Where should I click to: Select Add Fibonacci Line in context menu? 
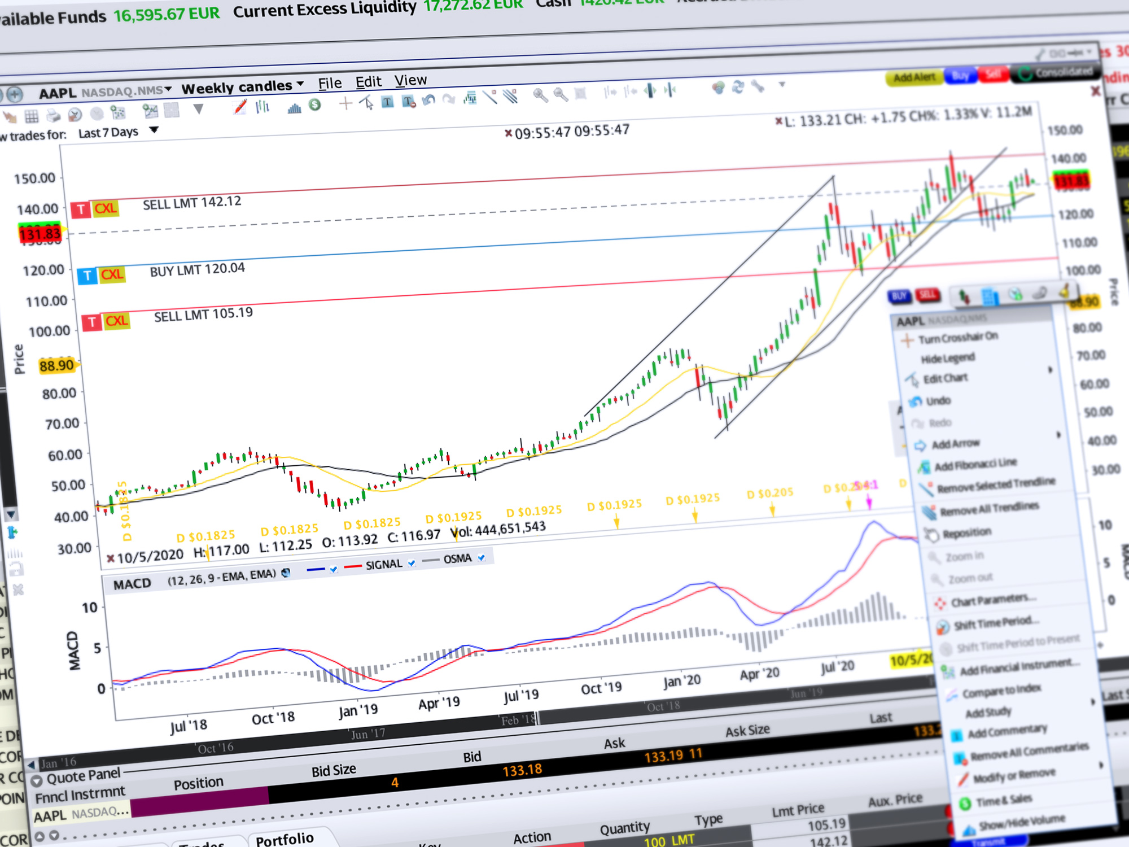click(975, 465)
